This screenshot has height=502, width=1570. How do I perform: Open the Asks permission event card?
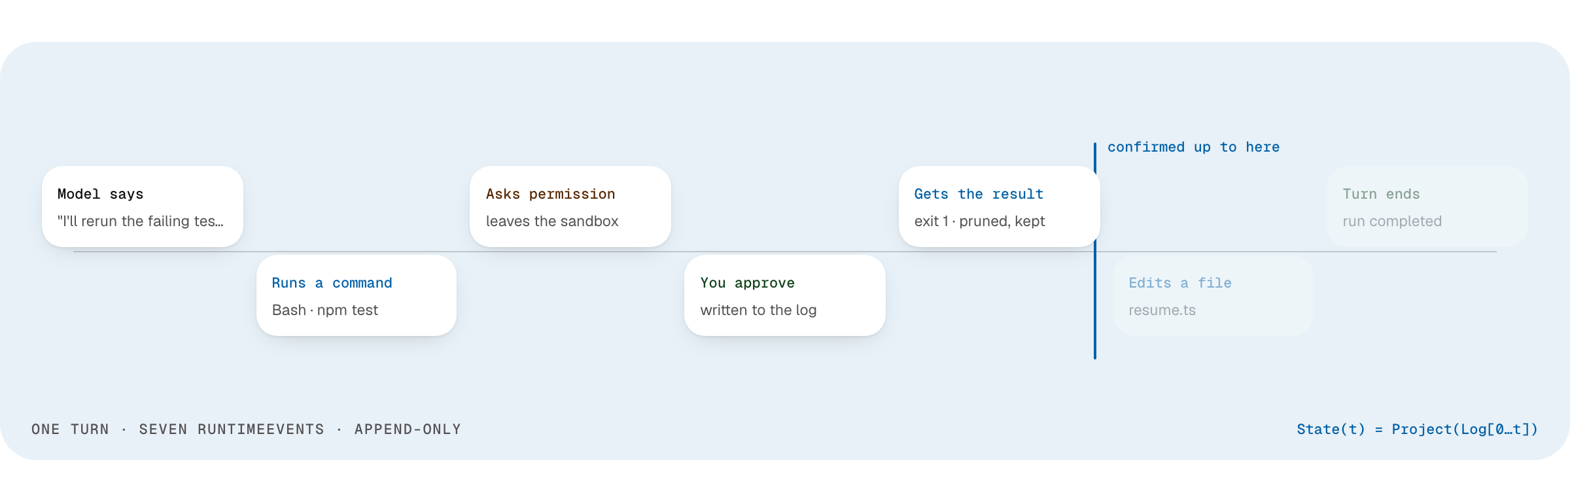tap(570, 207)
